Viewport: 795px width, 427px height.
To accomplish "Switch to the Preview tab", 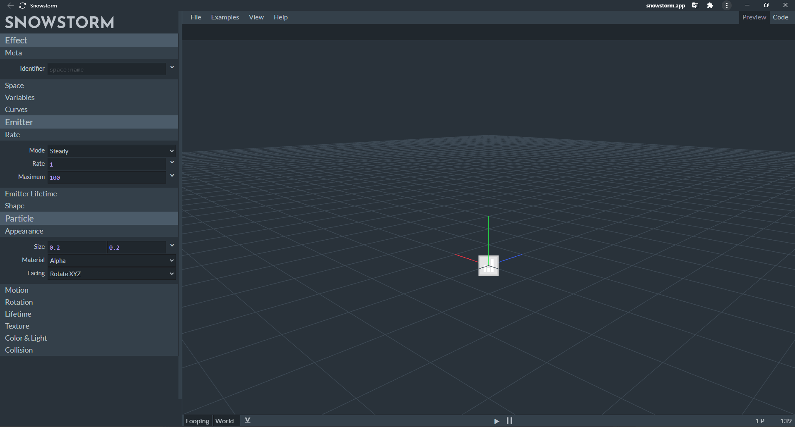I will tap(754, 17).
